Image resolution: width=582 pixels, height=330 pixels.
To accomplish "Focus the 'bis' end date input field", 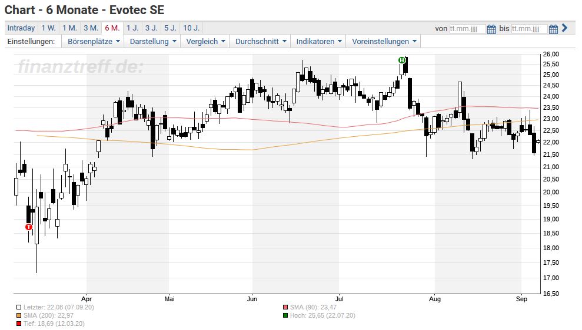I will click(529, 29).
